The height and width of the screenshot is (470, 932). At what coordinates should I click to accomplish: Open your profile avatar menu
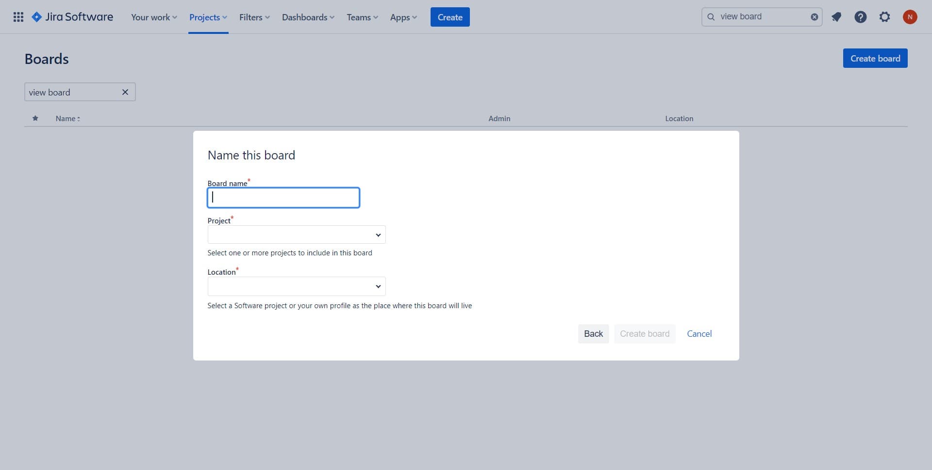pos(910,16)
